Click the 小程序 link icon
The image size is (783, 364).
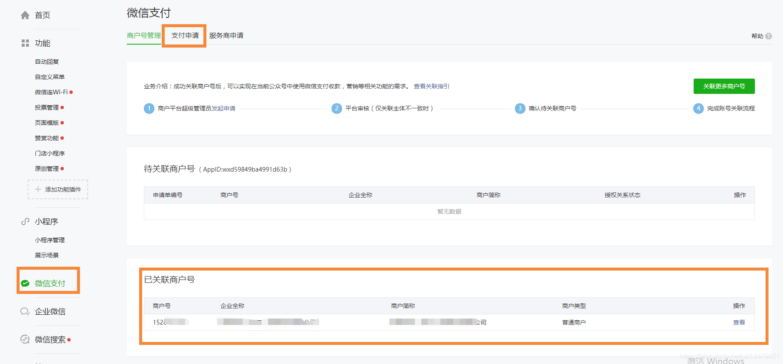[x=25, y=222]
